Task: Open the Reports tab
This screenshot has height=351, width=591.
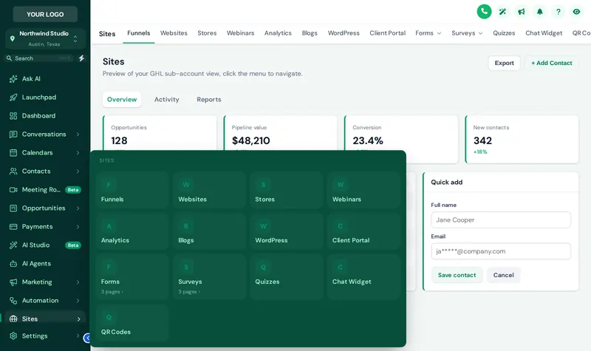Action: 209,100
